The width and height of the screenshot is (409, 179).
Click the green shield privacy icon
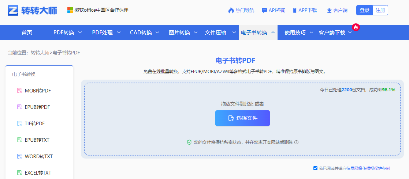coord(189,142)
